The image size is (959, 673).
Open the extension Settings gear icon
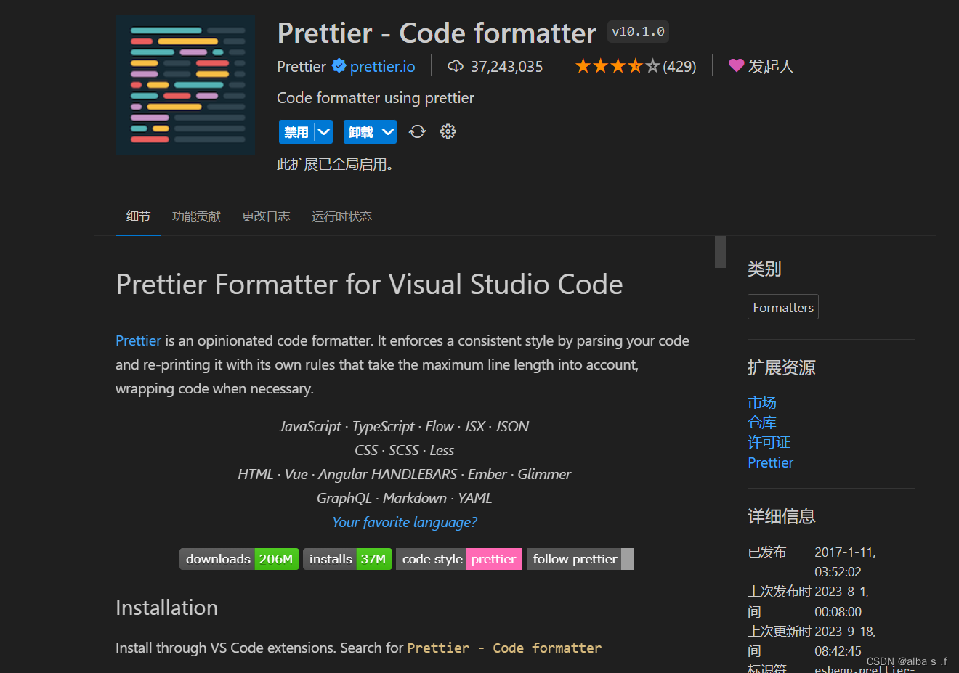click(448, 131)
